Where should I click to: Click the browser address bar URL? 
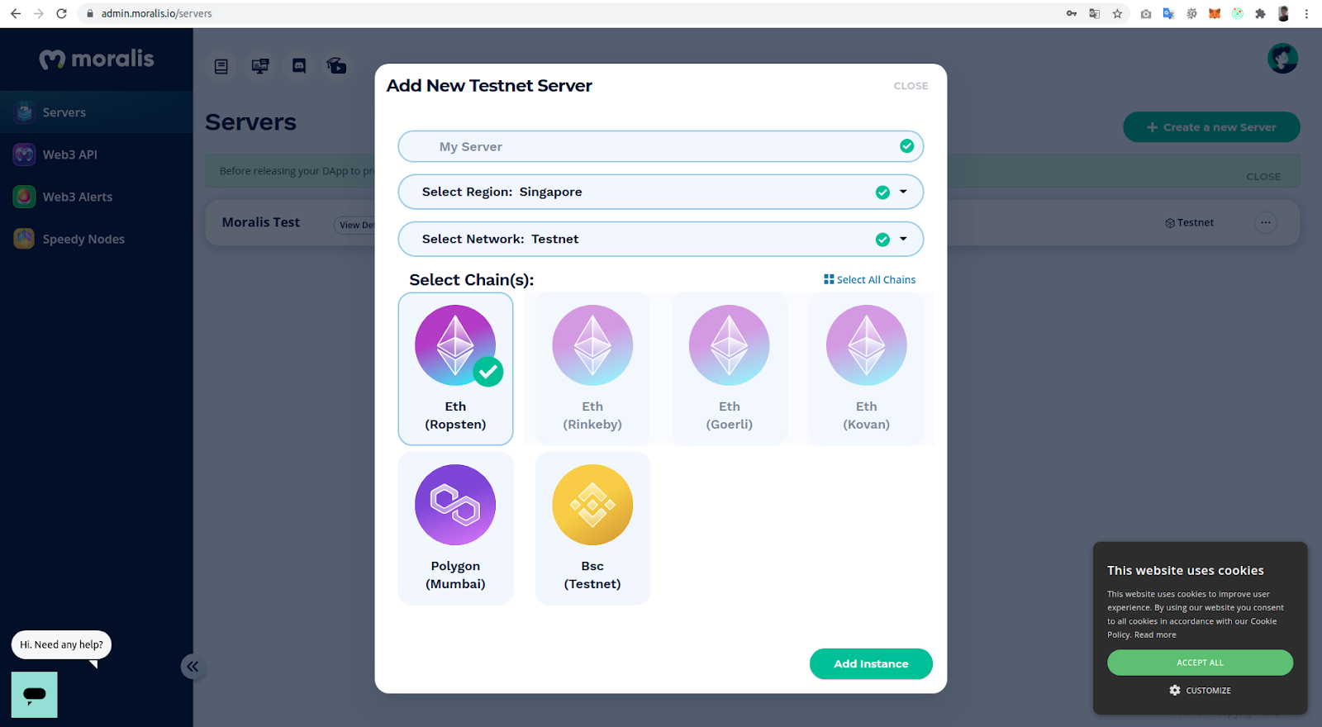pos(156,13)
